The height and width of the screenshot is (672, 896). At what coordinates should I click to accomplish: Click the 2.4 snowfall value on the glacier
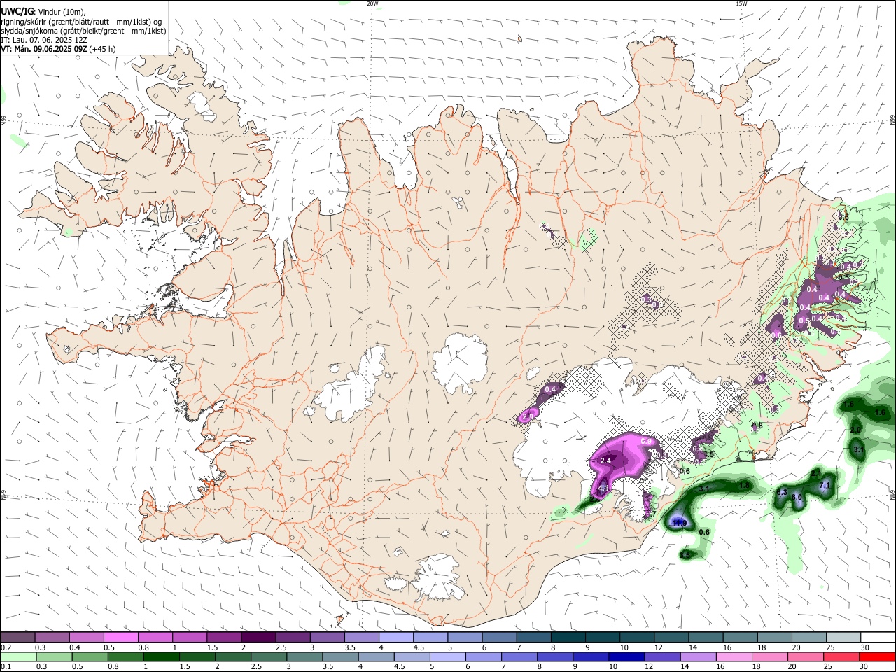[x=606, y=461]
